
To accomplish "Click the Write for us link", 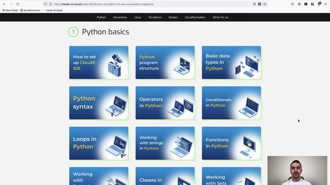I will [x=220, y=17].
